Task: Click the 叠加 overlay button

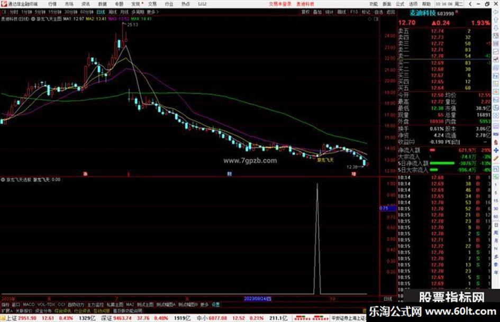Action: tap(317, 12)
